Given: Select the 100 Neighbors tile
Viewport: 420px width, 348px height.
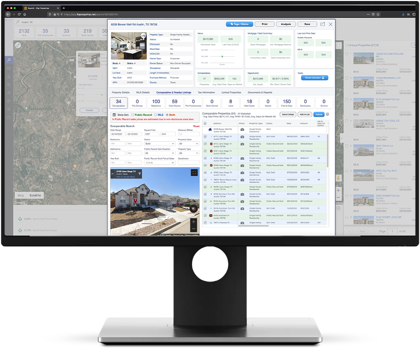Looking at the screenshot, I should tap(156, 102).
